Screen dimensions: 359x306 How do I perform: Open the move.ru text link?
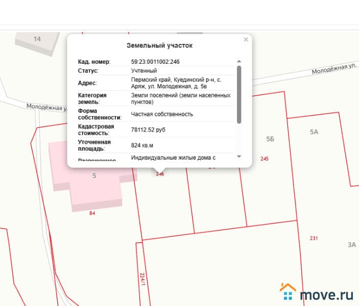[x=326, y=294]
